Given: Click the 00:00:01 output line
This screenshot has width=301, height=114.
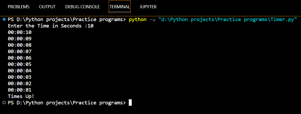Looking at the screenshot, I should click(x=20, y=90).
